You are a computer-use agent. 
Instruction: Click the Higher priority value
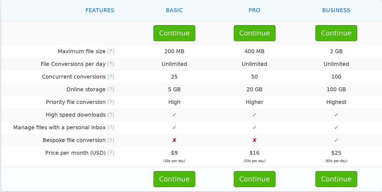[x=254, y=102]
